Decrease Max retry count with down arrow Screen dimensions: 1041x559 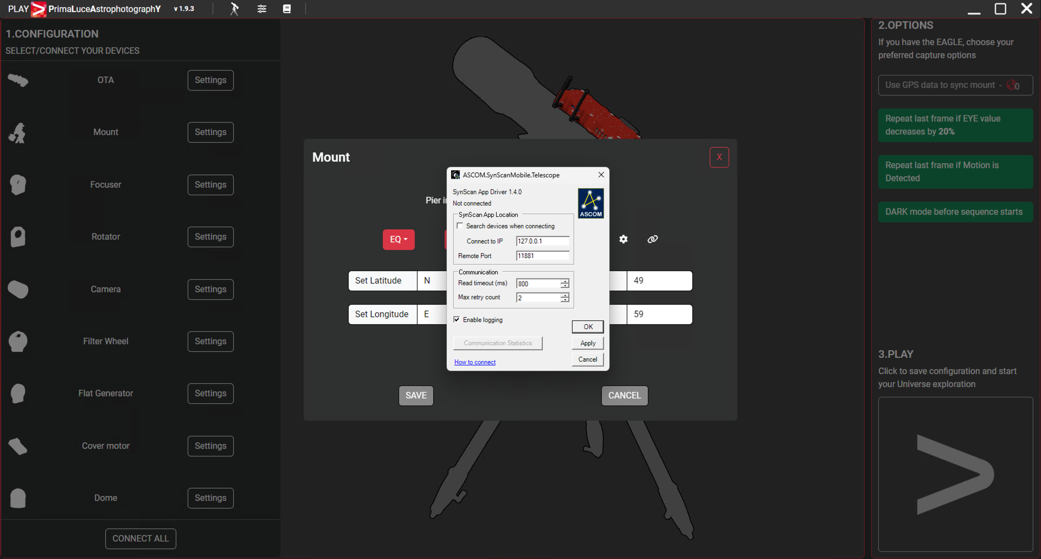click(565, 300)
